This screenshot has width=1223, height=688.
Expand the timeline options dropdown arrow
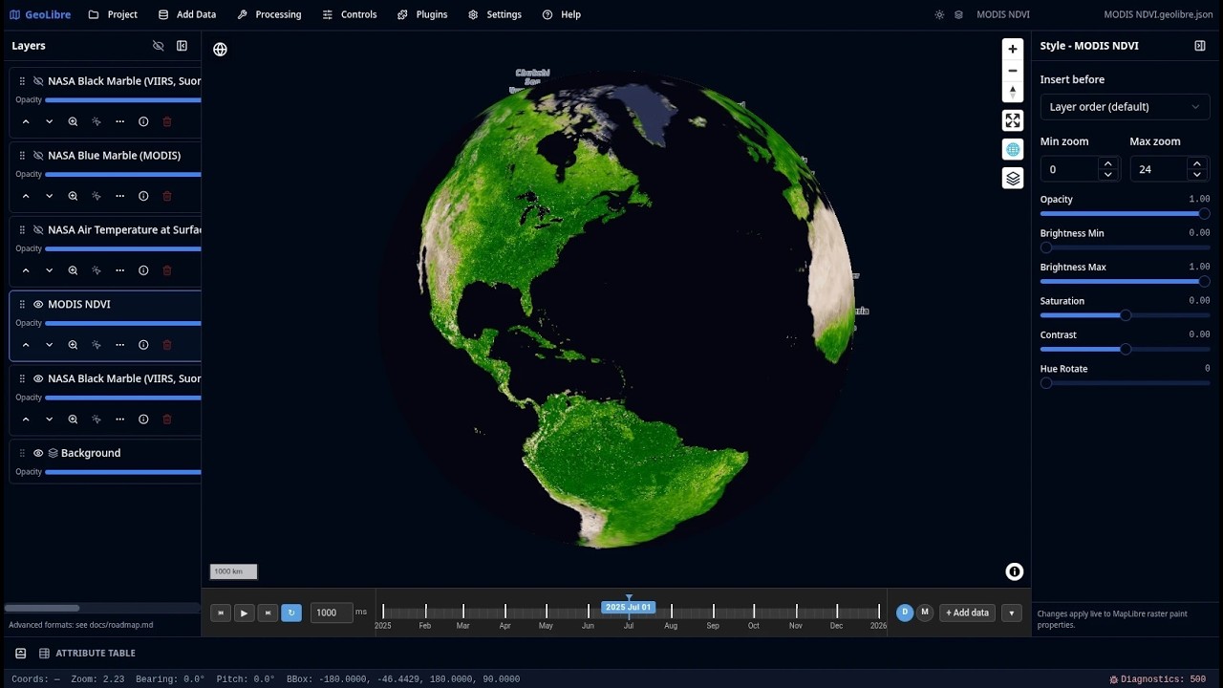pyautogui.click(x=1011, y=613)
